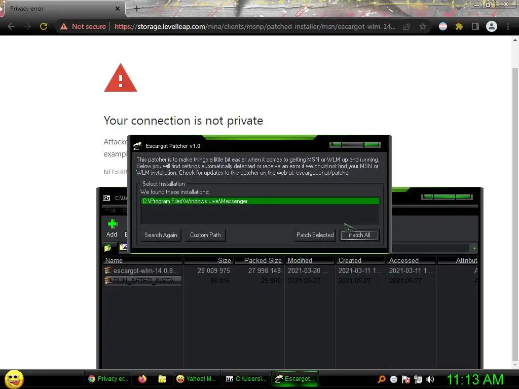Bookmark this page with the star icon

tap(423, 26)
